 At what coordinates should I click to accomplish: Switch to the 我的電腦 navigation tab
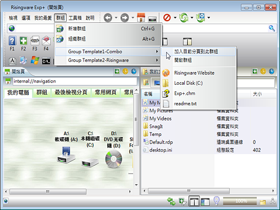point(18,93)
